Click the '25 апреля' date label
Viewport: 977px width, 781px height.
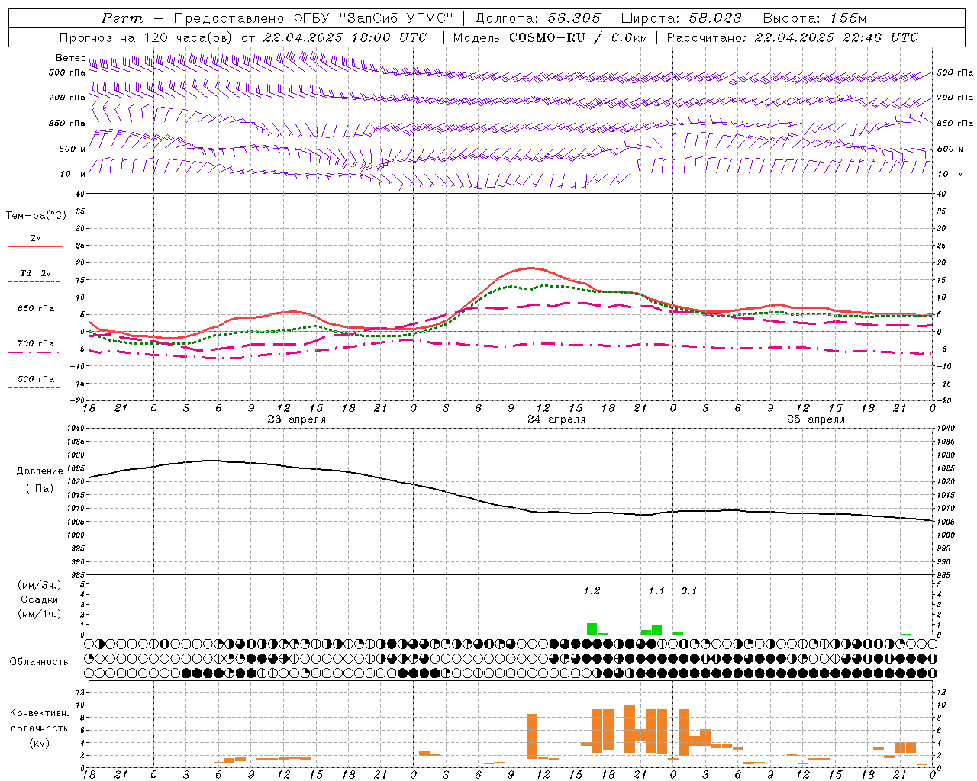tap(816, 419)
